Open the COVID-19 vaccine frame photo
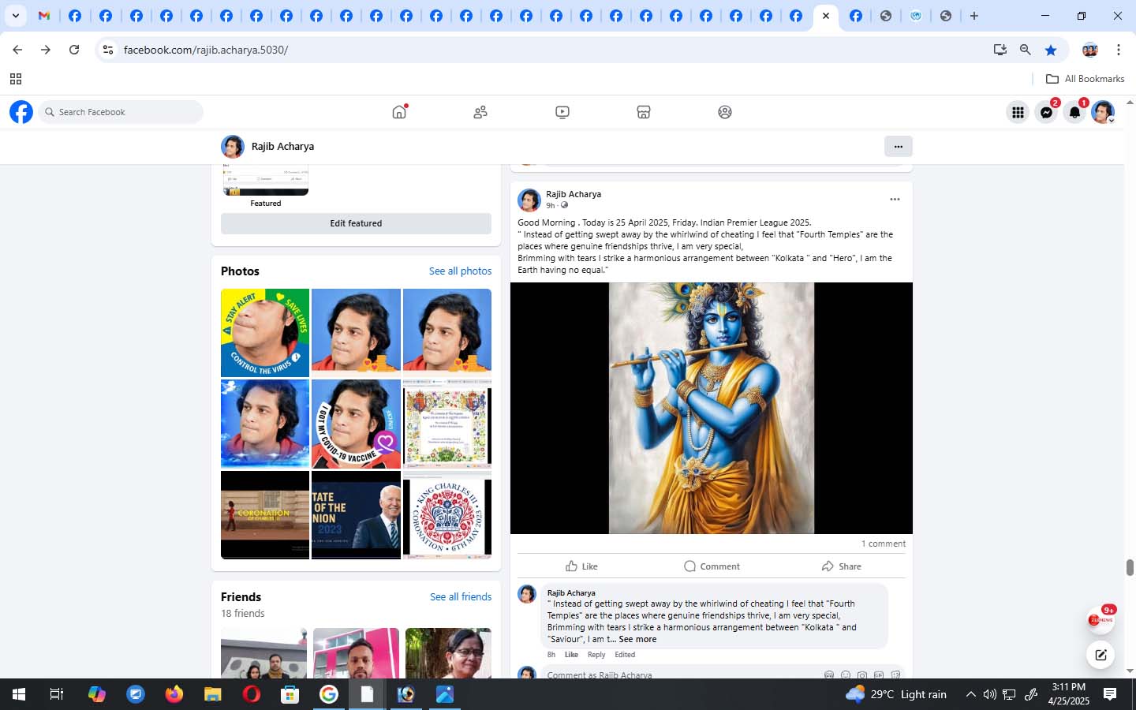 356,424
